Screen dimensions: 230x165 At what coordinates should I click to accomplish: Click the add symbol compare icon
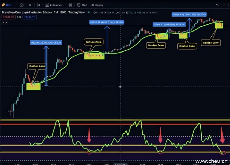click(x=21, y=5)
